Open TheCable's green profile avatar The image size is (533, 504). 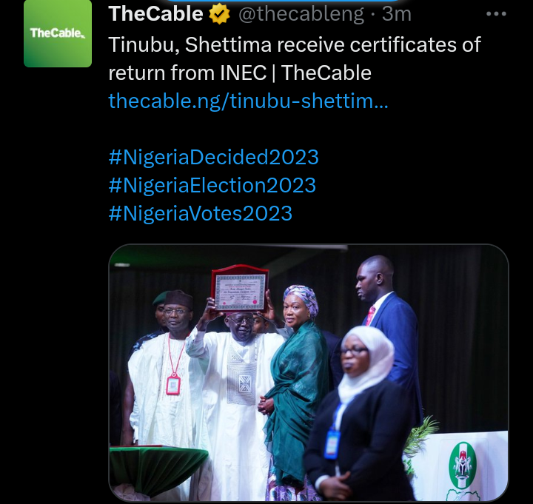point(58,33)
